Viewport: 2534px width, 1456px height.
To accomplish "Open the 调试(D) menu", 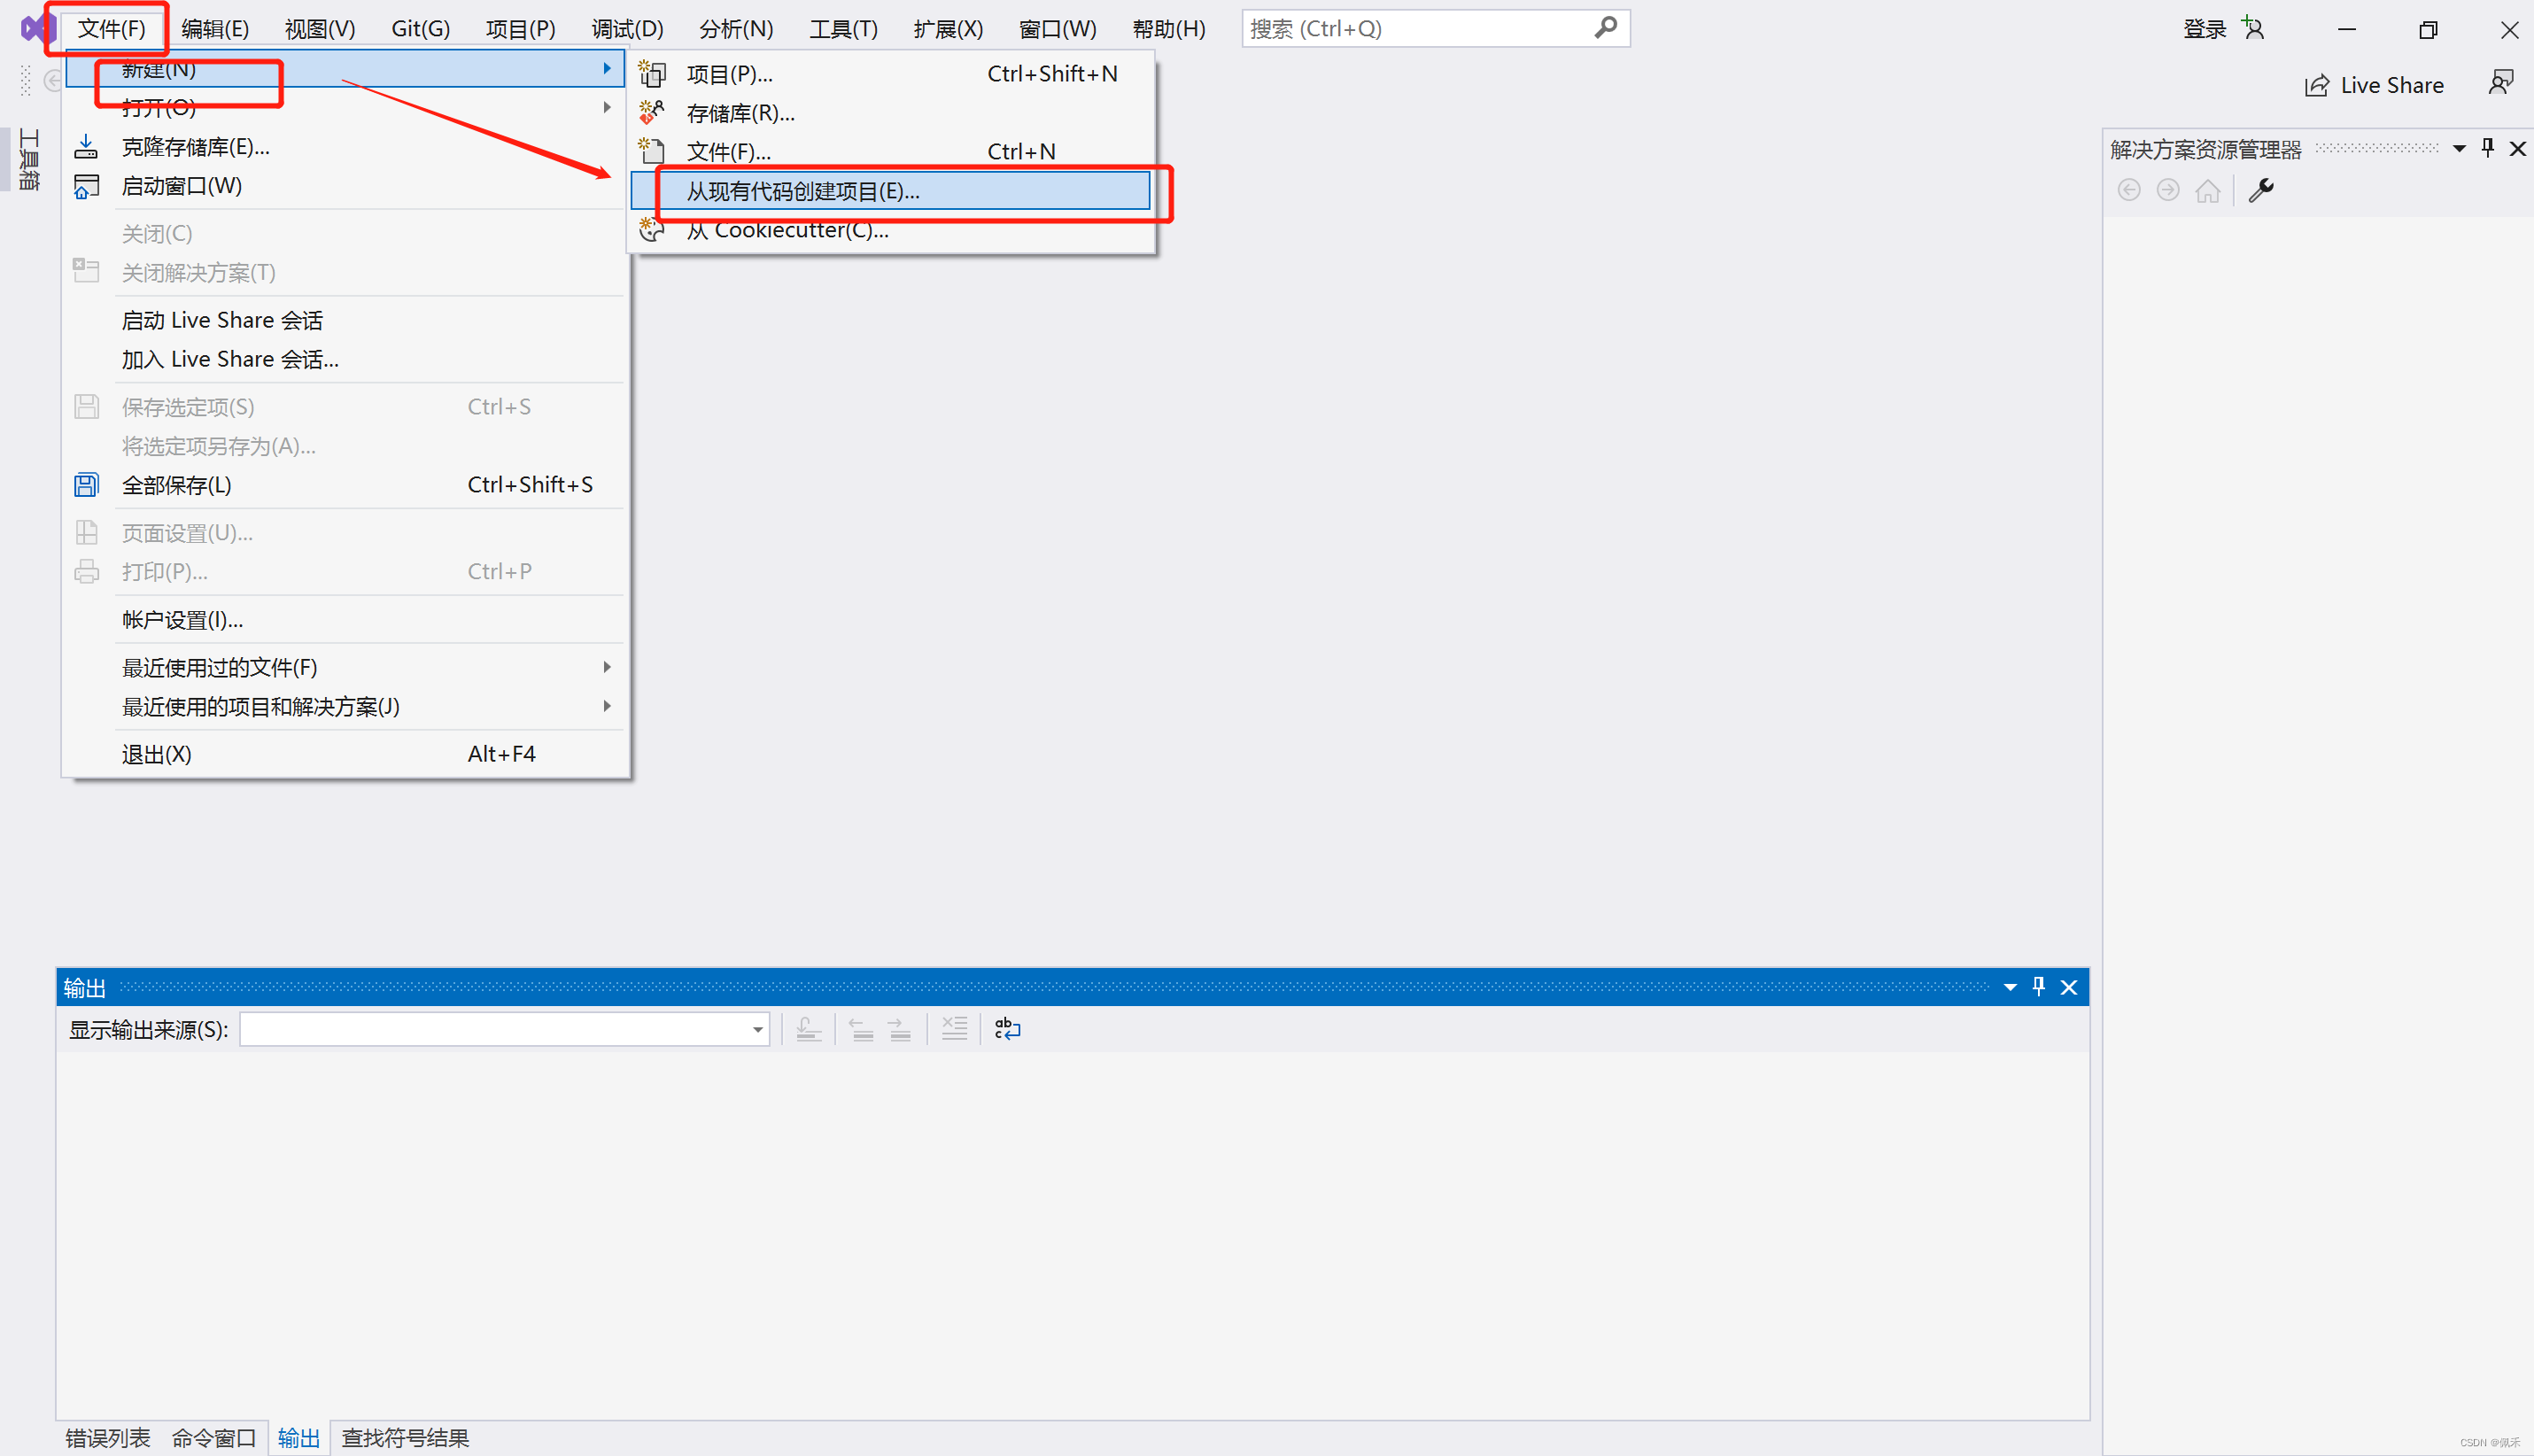I will pyautogui.click(x=627, y=28).
